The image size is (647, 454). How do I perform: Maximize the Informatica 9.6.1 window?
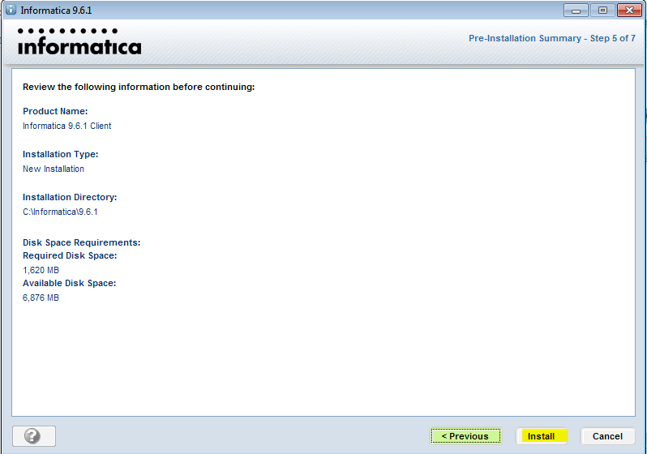click(602, 11)
